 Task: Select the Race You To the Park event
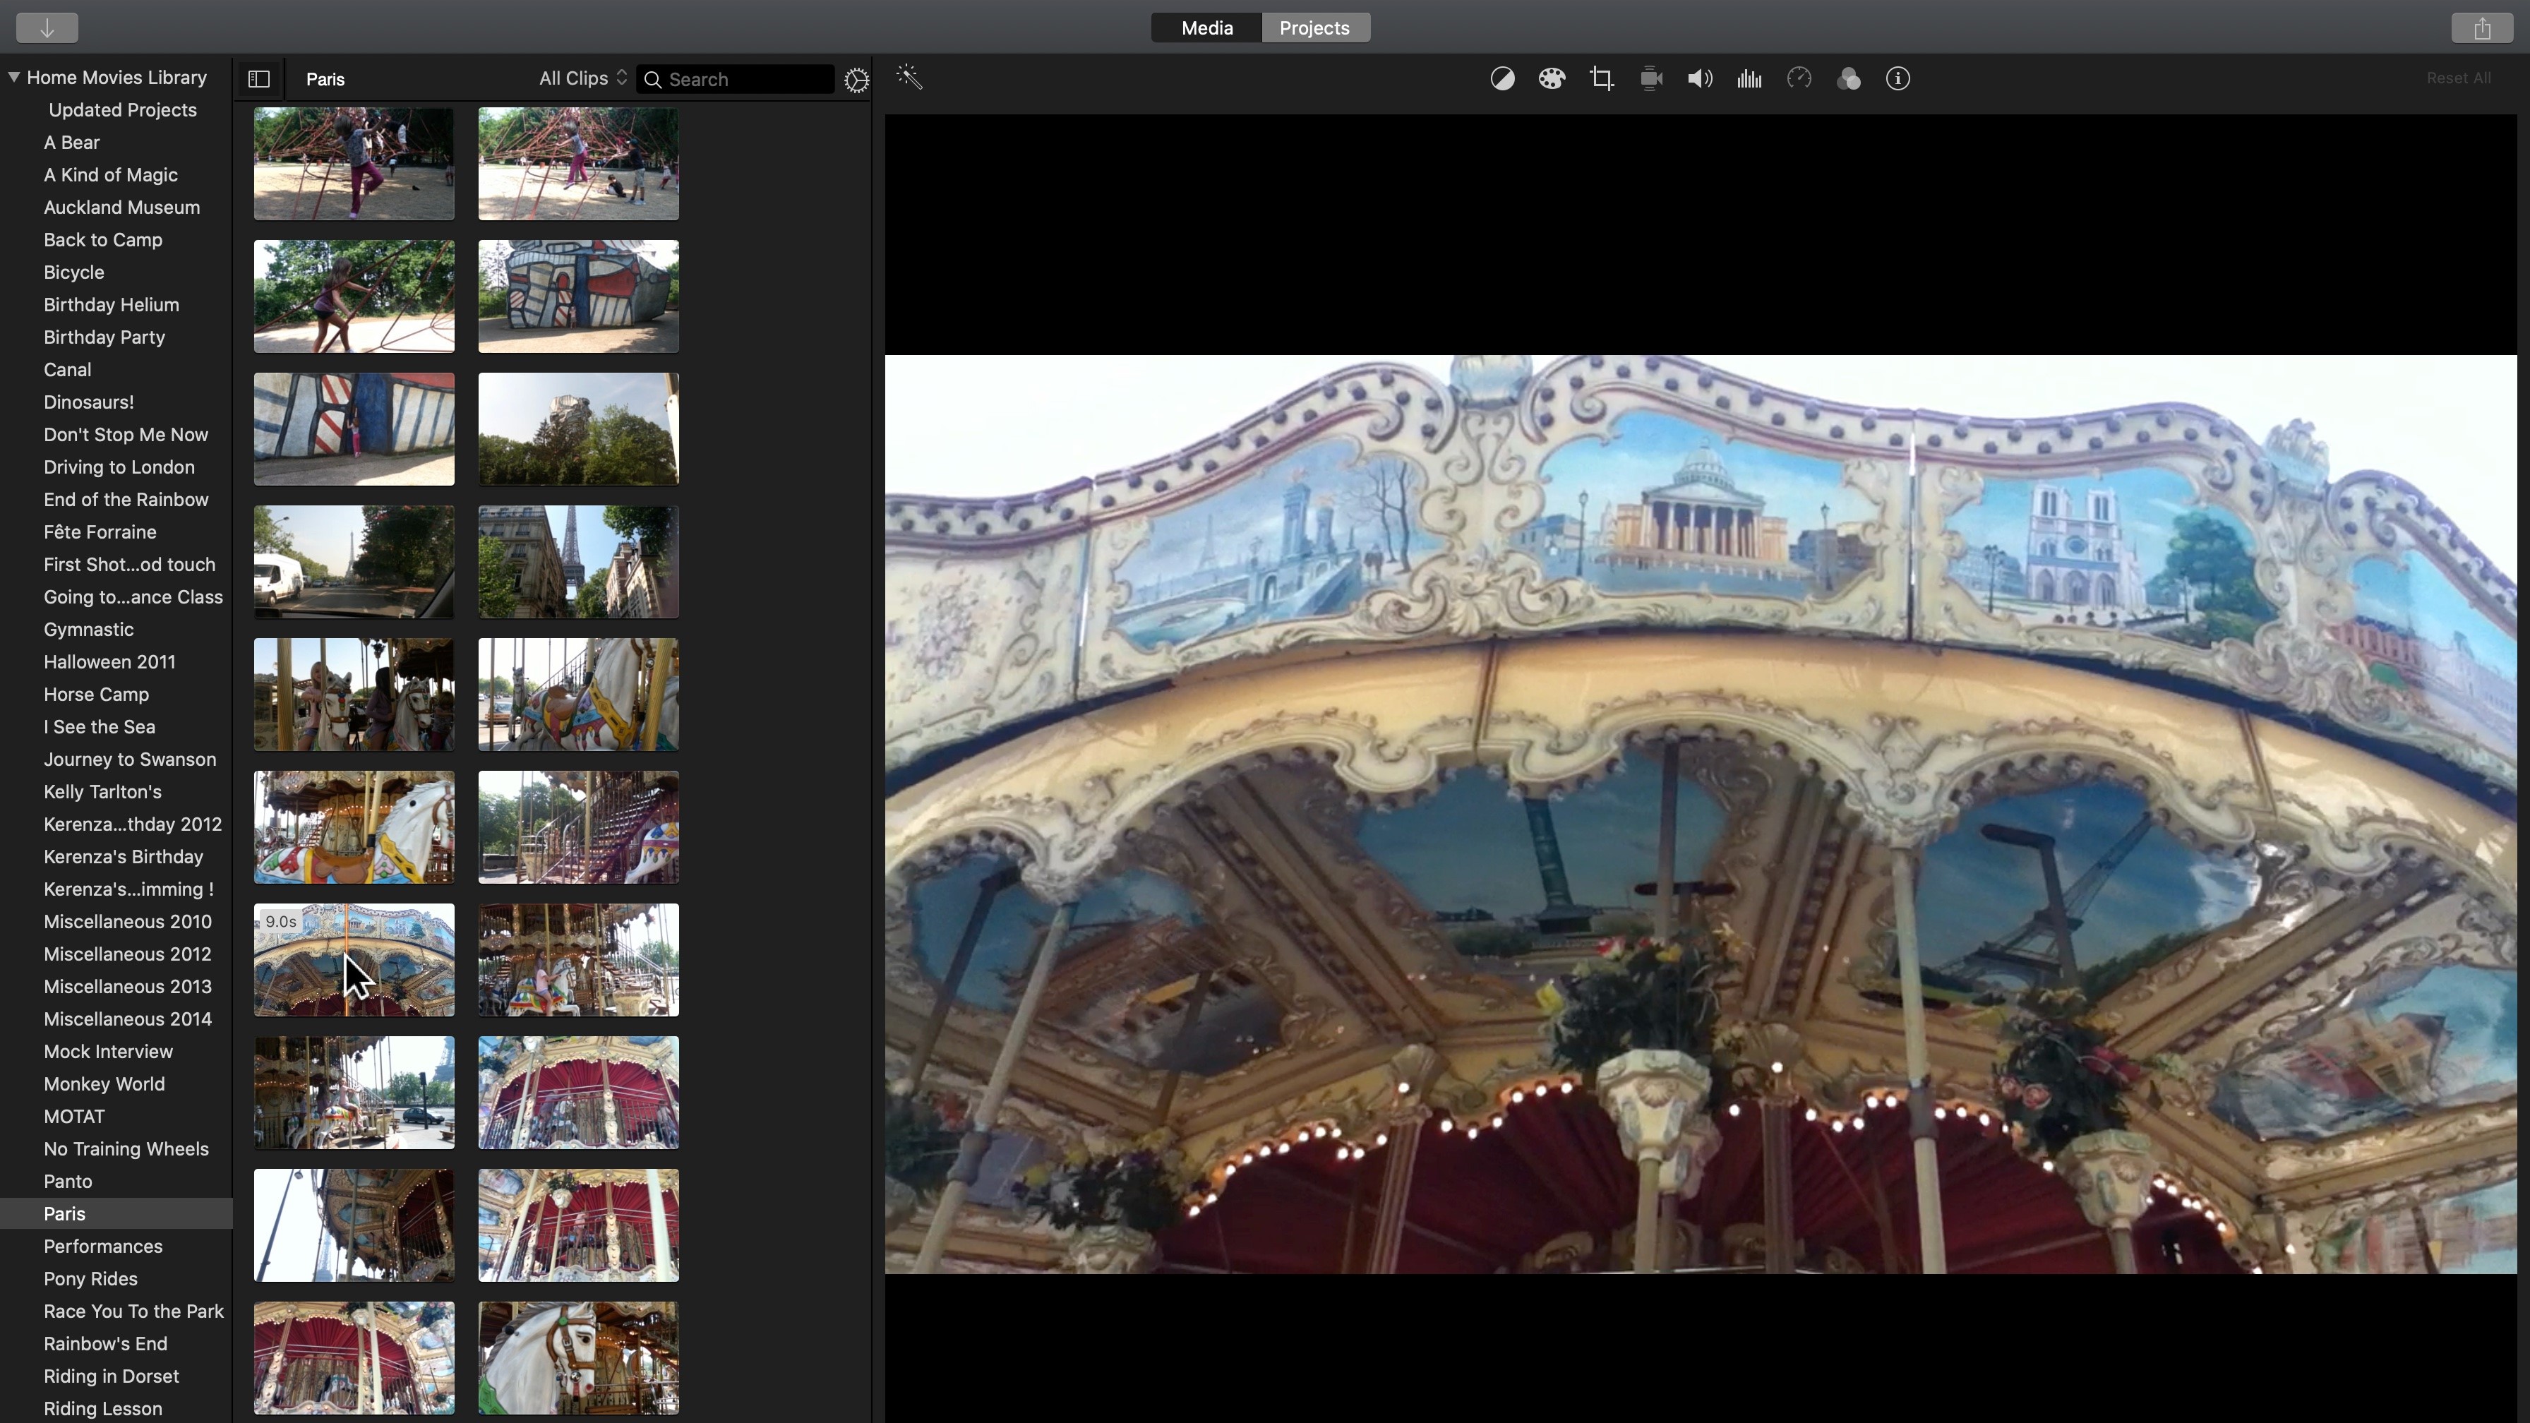pos(133,1311)
